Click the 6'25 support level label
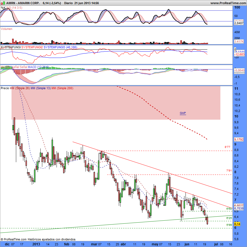The width and height of the screenshot is (247, 247). (229, 218)
